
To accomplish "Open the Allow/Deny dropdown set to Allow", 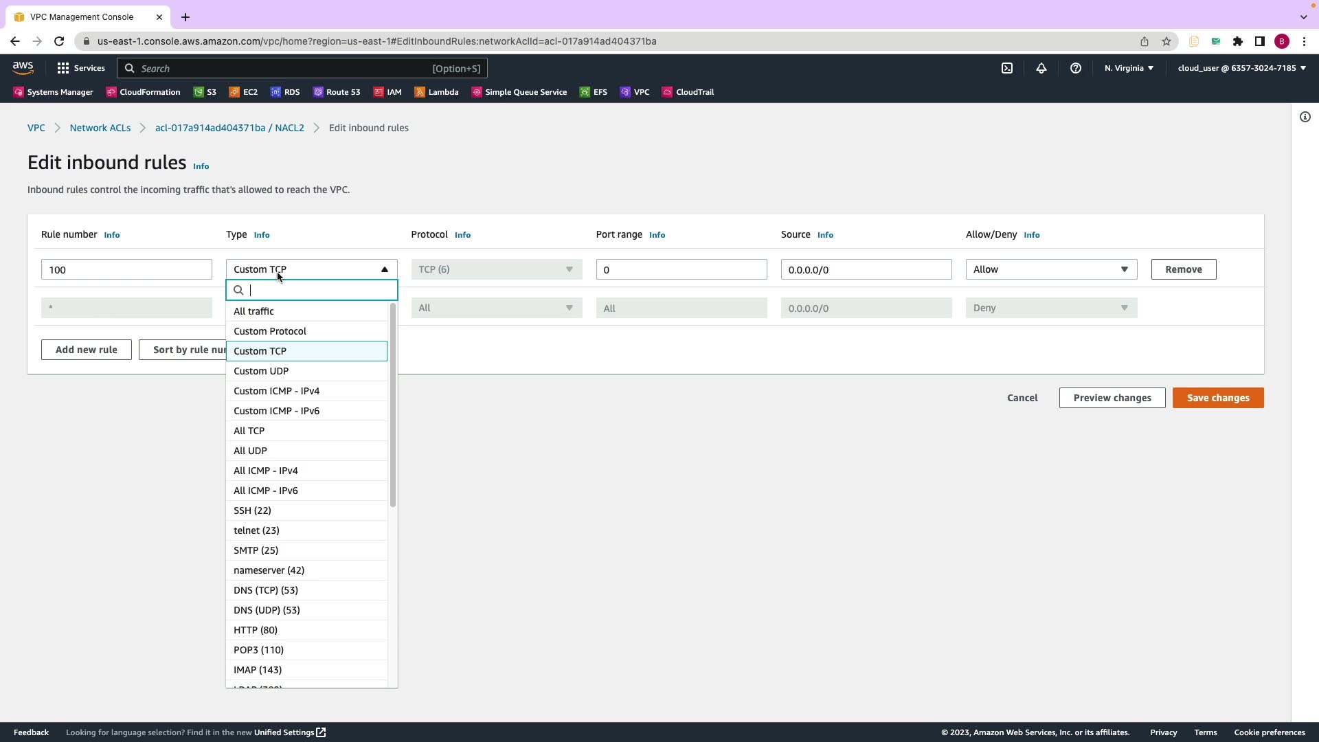I will [x=1050, y=269].
